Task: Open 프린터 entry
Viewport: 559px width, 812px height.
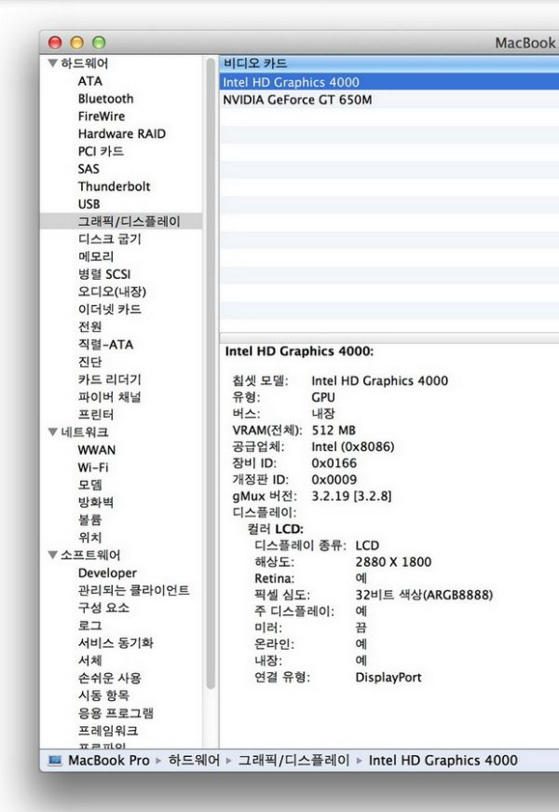Action: (x=96, y=415)
